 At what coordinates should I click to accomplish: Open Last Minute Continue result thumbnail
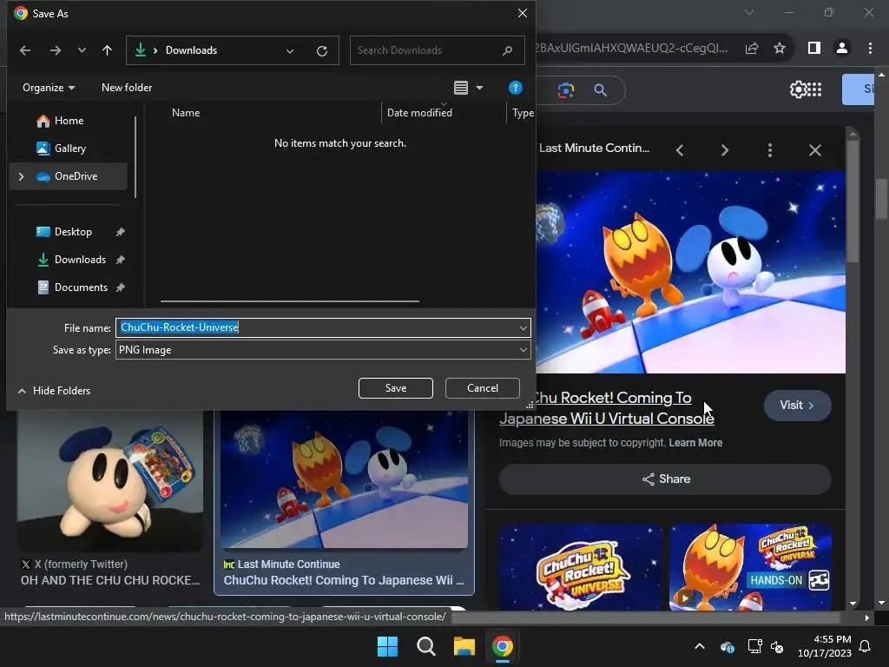(x=344, y=479)
